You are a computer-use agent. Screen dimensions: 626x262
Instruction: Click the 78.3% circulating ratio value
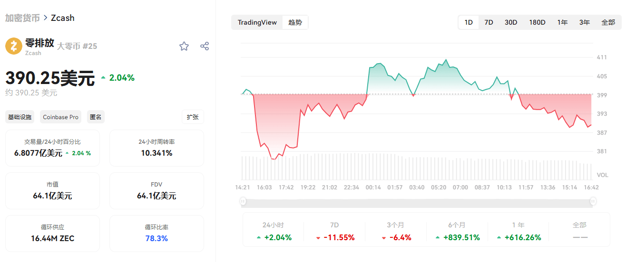156,238
